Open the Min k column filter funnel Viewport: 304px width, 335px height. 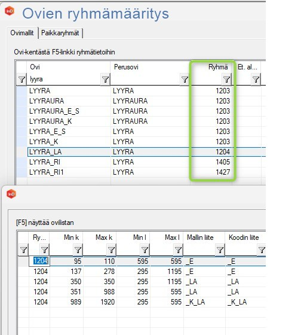[x=78, y=250]
